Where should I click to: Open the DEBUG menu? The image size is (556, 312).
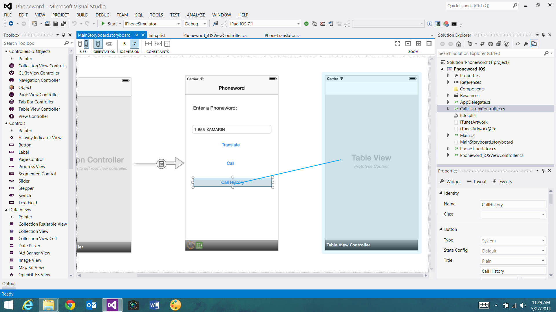tap(102, 15)
